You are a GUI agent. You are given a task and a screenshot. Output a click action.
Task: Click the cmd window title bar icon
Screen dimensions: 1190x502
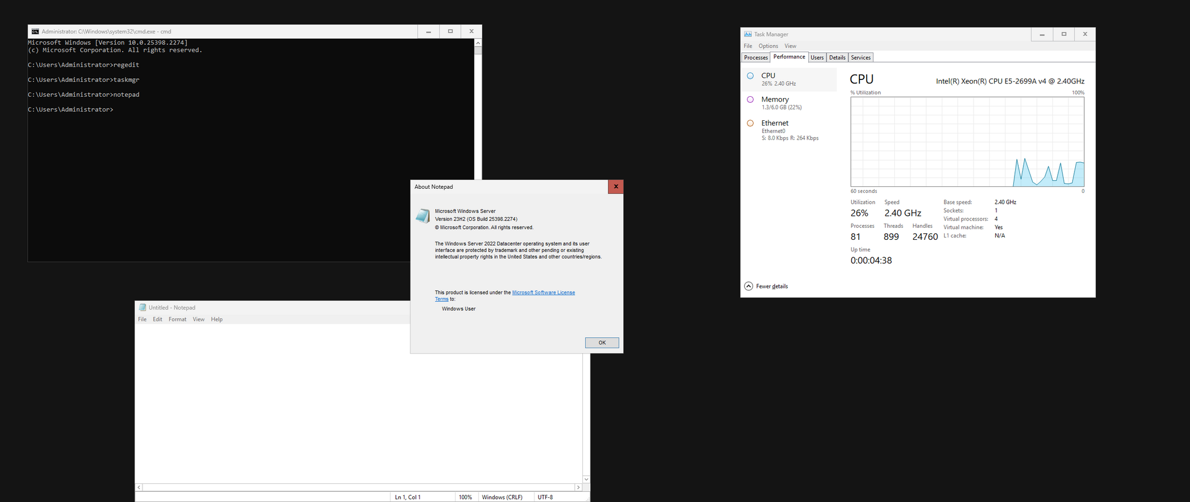coord(35,31)
